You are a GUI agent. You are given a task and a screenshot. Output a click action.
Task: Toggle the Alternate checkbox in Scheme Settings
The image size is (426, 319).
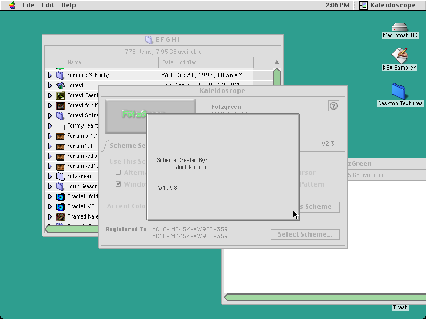tap(118, 172)
